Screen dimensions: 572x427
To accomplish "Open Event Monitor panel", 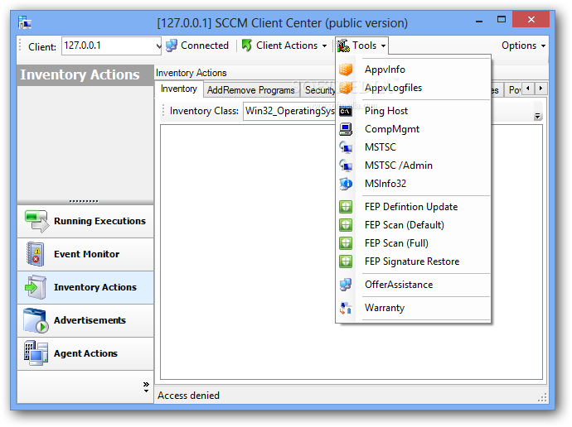I will [85, 254].
